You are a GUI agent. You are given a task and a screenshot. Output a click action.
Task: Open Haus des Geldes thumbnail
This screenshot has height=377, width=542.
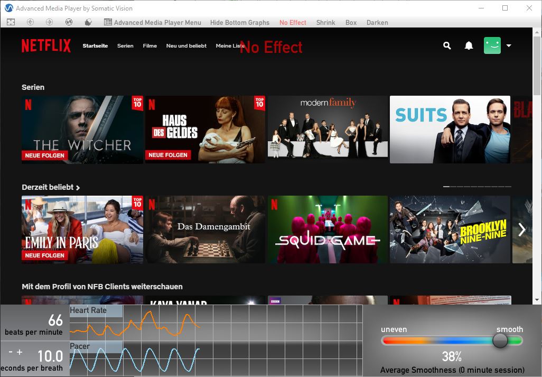point(205,130)
